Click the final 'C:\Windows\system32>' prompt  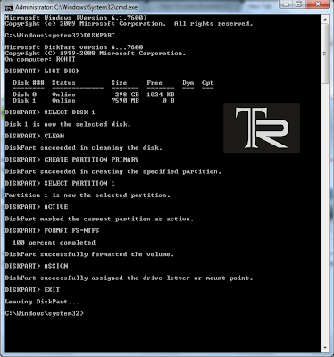[45, 313]
